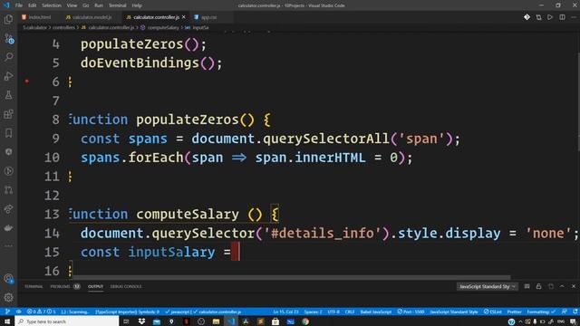The image size is (580, 326).
Task: Open the Bookmarks view in the activity bar
Action: (8, 133)
